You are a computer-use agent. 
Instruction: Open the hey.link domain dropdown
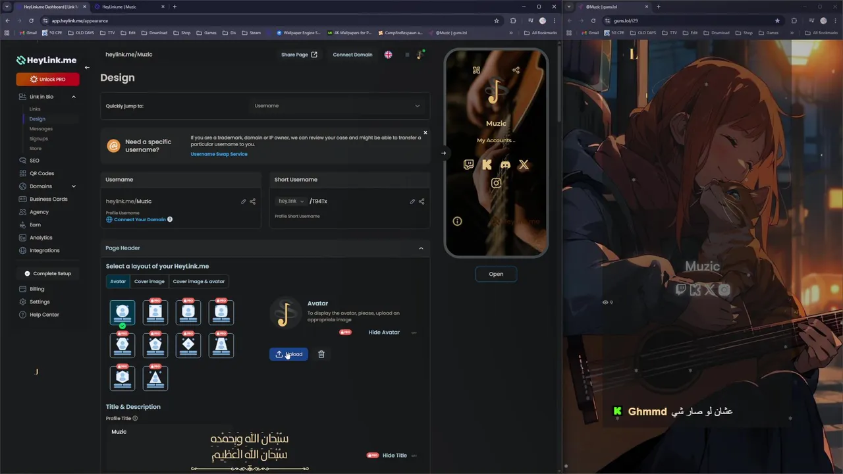[291, 201]
